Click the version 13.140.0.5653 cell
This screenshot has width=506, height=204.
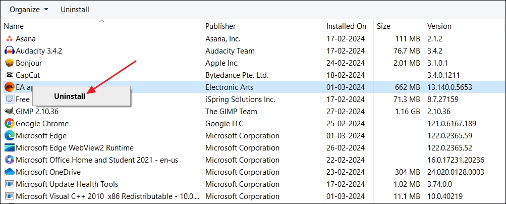tap(449, 87)
